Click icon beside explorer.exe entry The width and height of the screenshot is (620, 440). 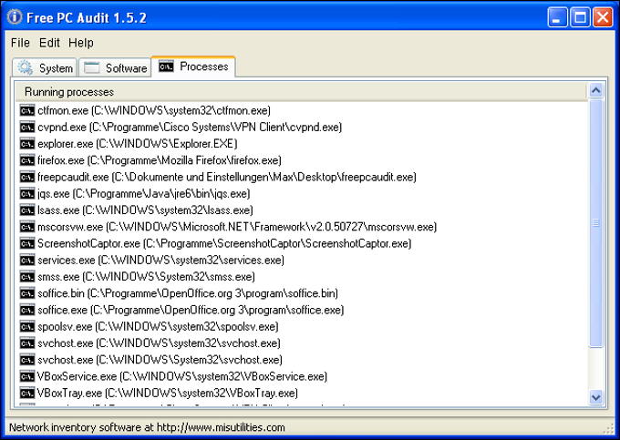pyautogui.click(x=27, y=144)
